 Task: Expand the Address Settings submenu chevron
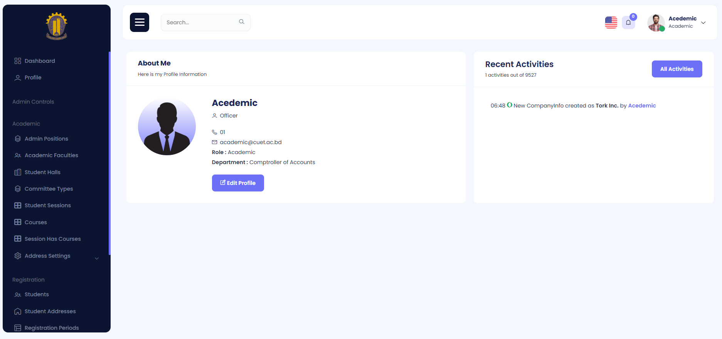coord(97,258)
